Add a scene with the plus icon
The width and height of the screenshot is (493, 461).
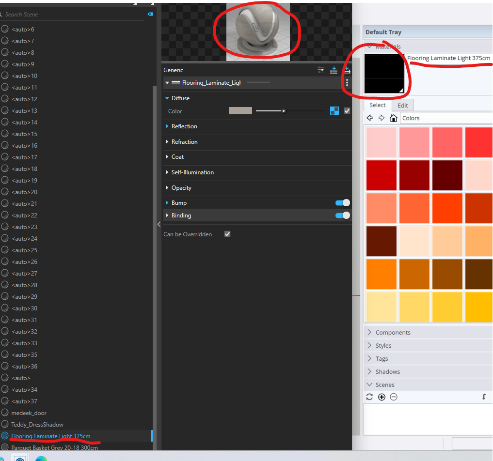(x=382, y=397)
